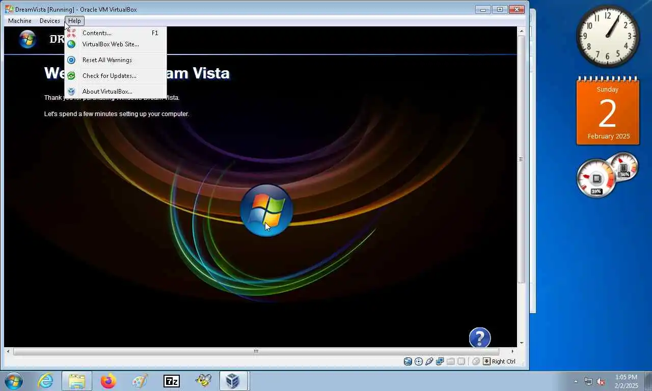Click the Reset All Warnings icon
Image resolution: width=652 pixels, height=391 pixels.
coord(71,60)
